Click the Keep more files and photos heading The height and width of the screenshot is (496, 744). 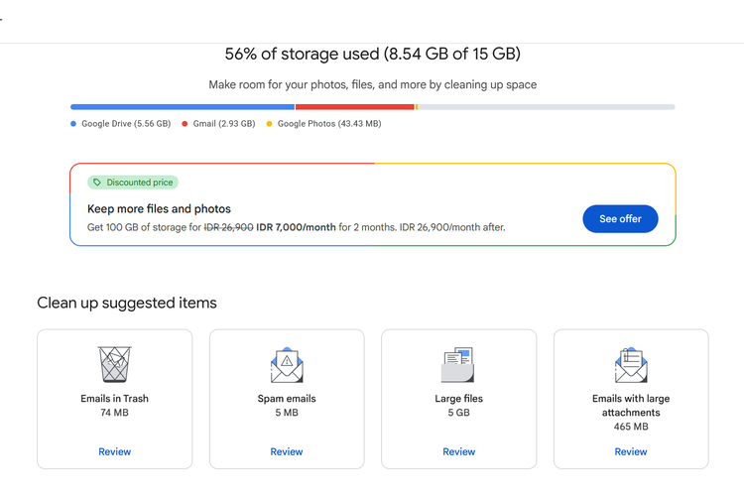coord(159,209)
